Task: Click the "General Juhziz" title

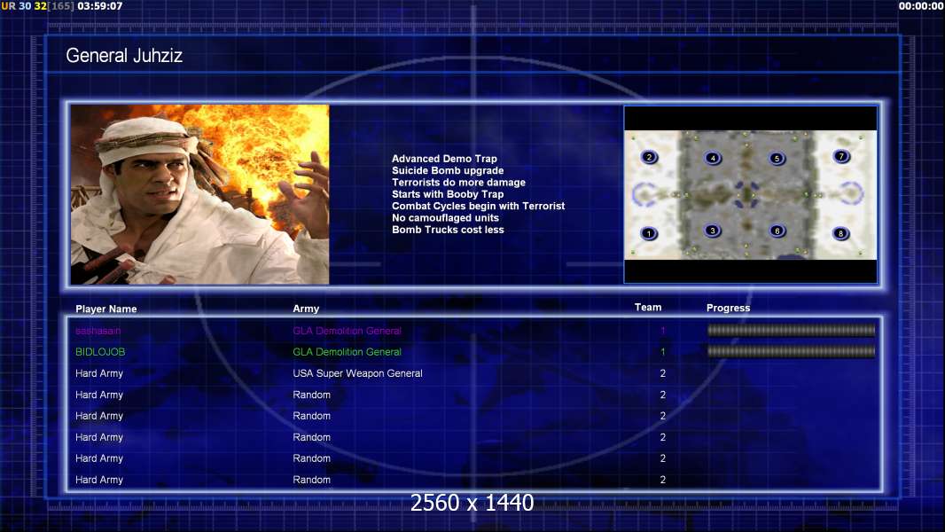Action: (x=124, y=56)
